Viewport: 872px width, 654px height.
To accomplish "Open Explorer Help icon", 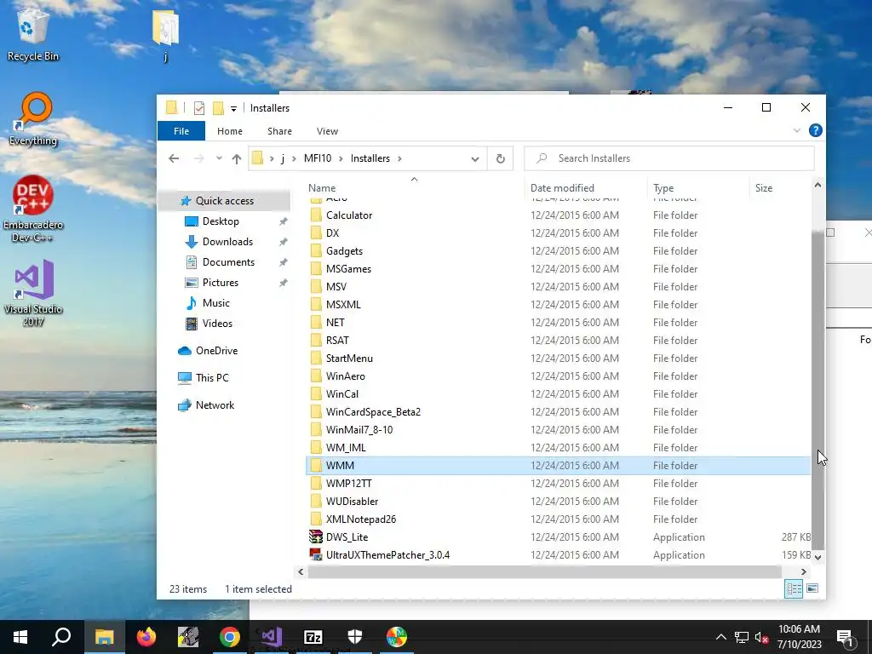I will [x=815, y=130].
